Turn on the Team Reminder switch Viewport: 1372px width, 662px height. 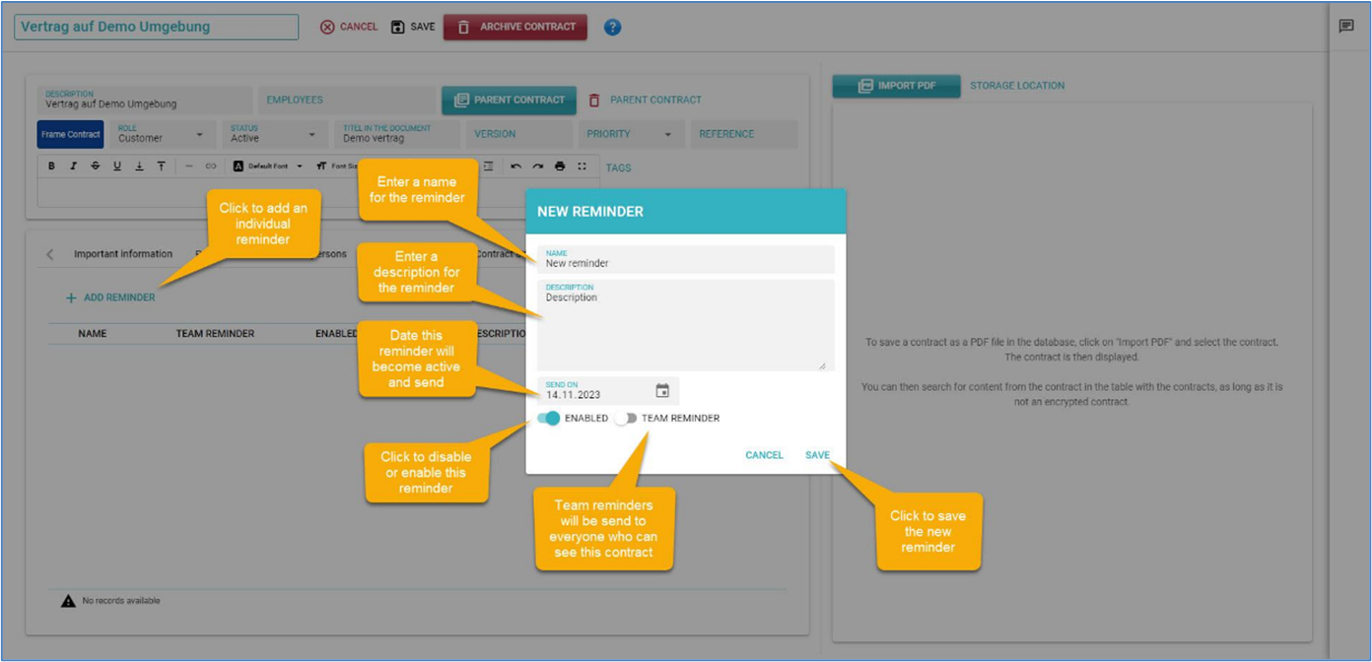[625, 419]
